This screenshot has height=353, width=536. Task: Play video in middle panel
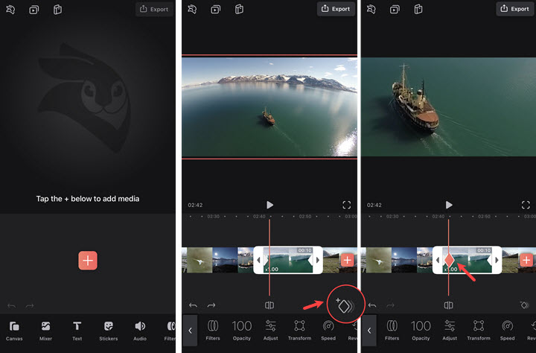pyautogui.click(x=269, y=205)
